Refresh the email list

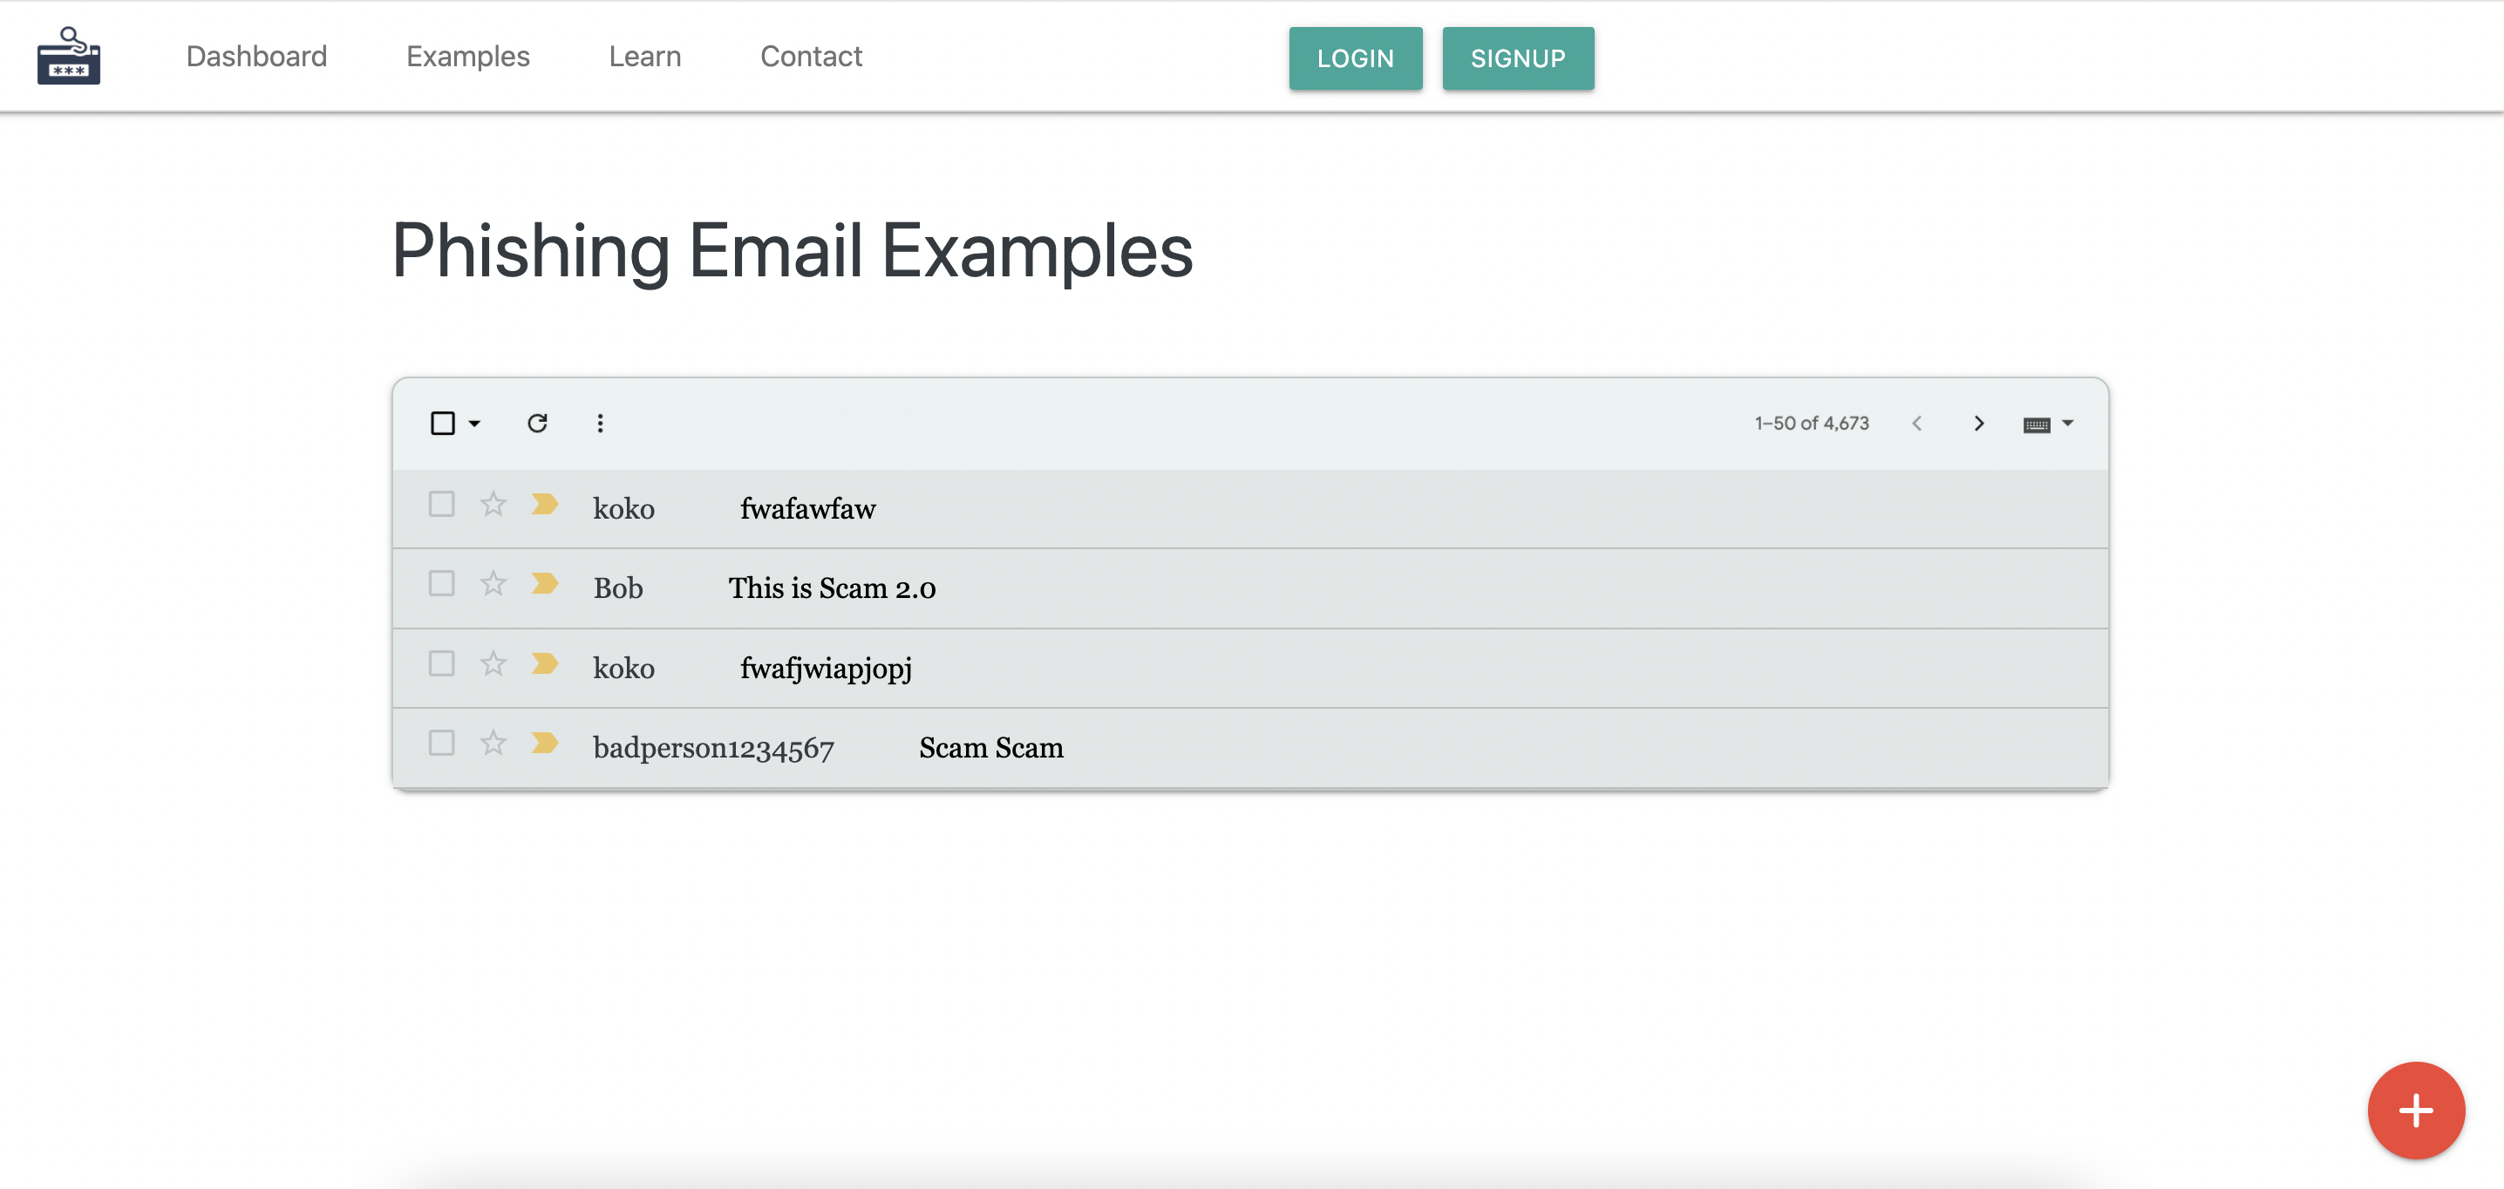point(538,423)
